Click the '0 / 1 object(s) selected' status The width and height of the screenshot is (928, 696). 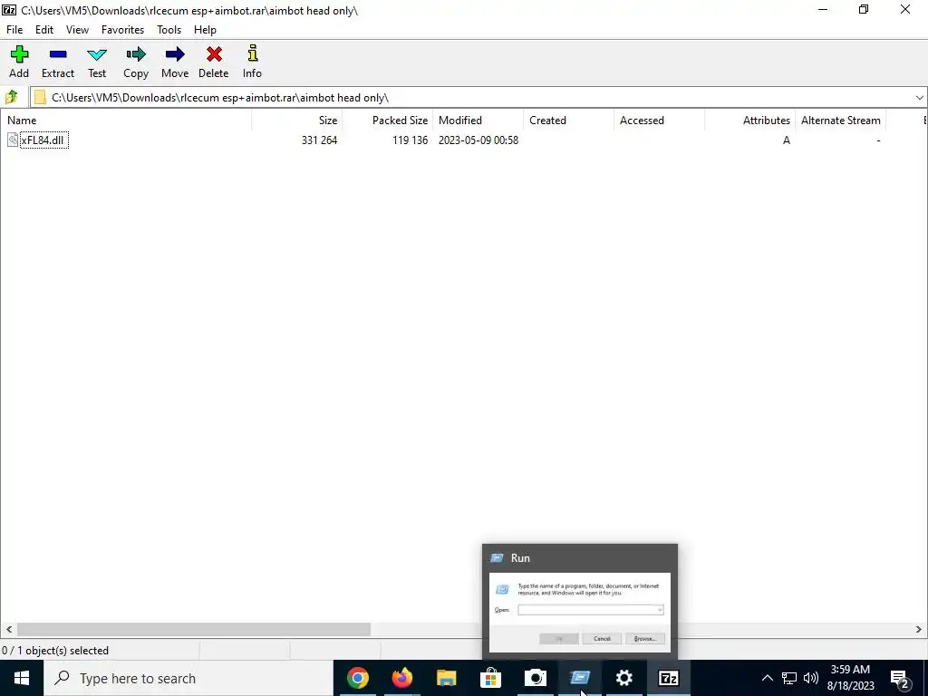coord(55,651)
